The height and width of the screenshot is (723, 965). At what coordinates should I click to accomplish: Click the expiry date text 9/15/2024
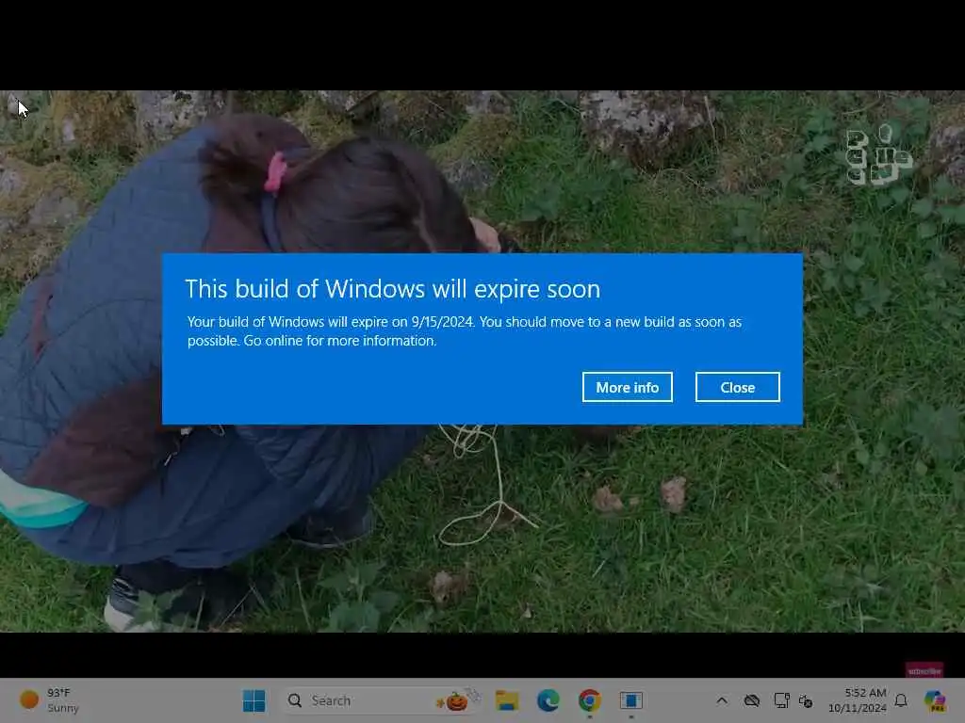coord(443,322)
